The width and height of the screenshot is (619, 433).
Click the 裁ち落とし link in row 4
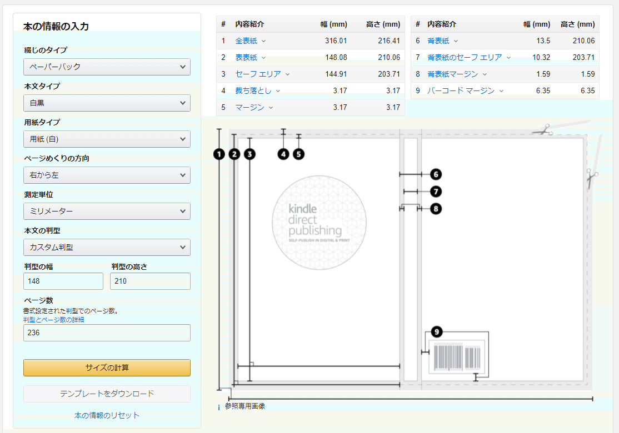(x=253, y=90)
